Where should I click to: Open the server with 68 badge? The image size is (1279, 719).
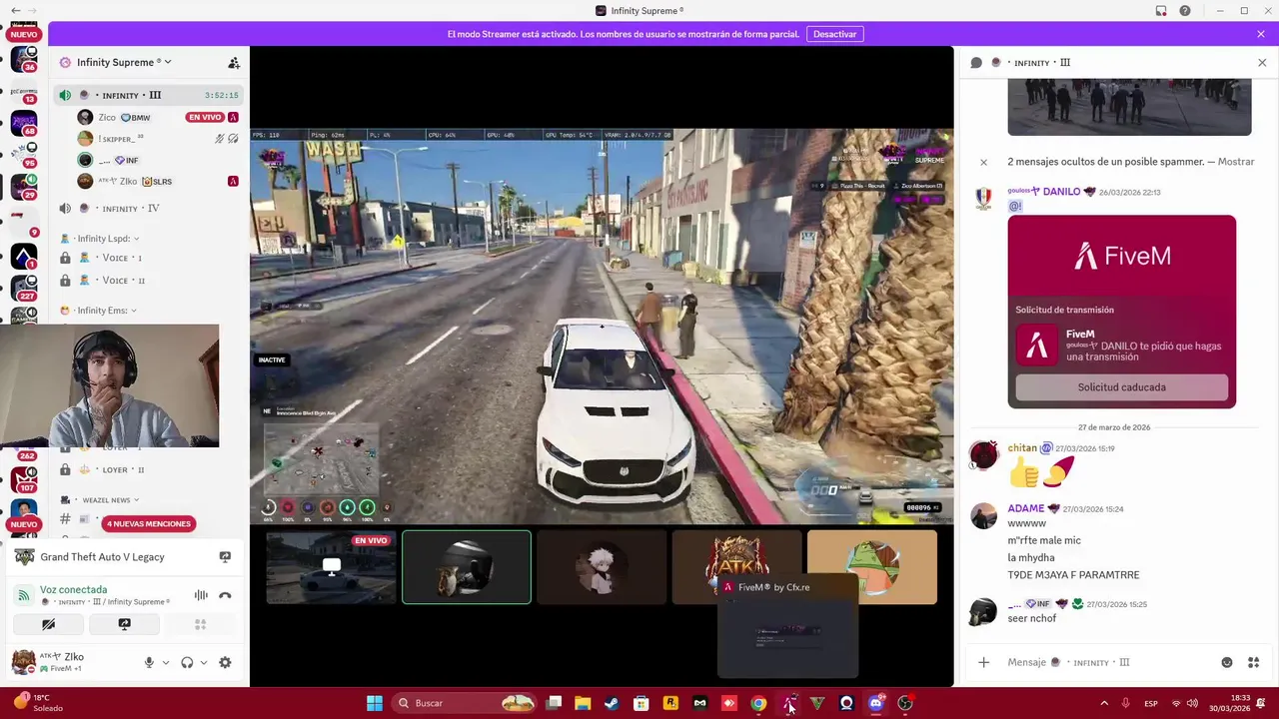[x=24, y=125]
